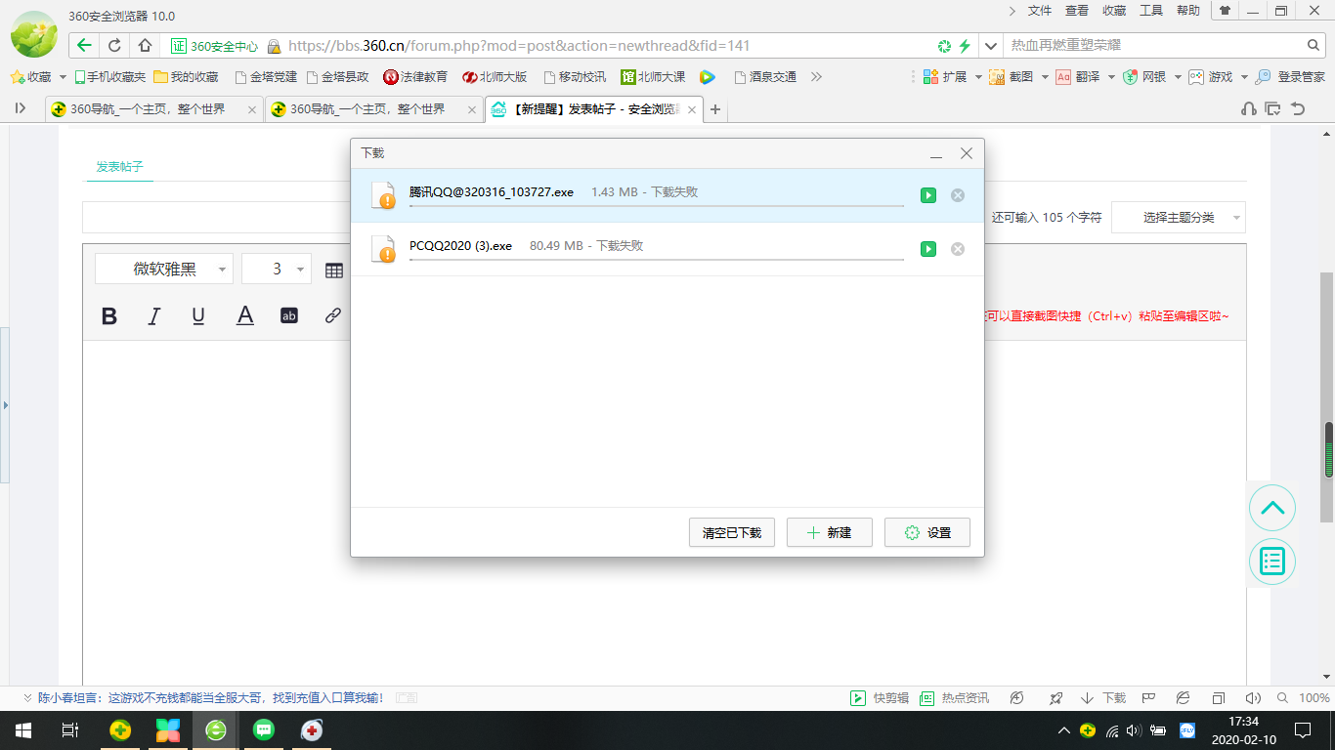Image resolution: width=1335 pixels, height=750 pixels.
Task: Apply underline in the post editor
Action: point(198,315)
